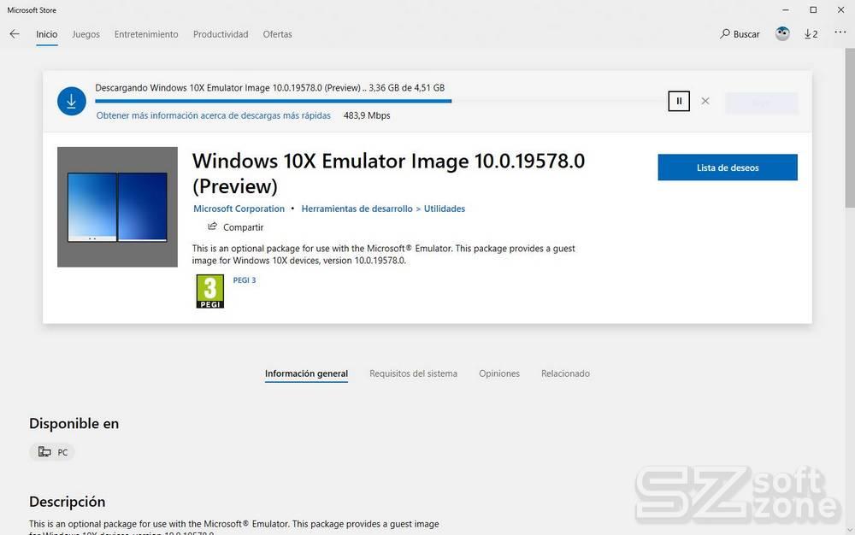The height and width of the screenshot is (535, 855).
Task: Select the Requisitos del sistema tab
Action: tap(413, 373)
